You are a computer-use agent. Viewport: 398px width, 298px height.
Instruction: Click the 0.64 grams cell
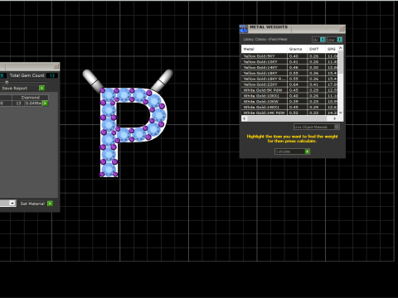coord(297,84)
